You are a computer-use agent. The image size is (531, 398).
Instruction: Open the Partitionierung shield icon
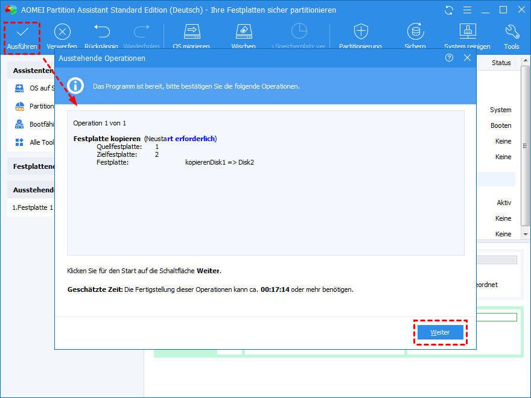click(361, 31)
